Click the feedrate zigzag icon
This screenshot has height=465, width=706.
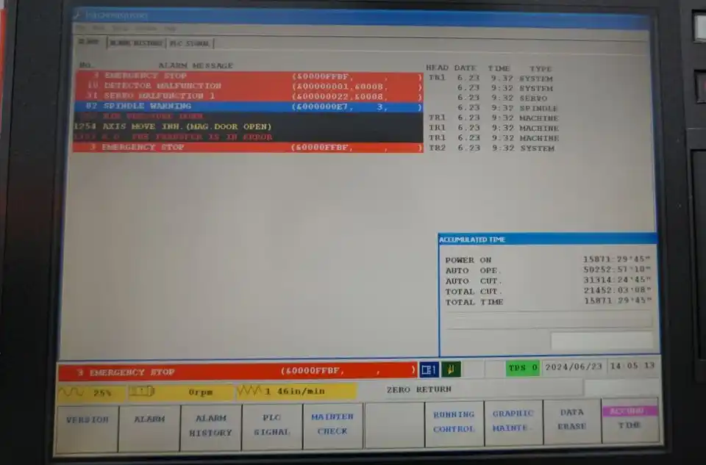(x=249, y=392)
